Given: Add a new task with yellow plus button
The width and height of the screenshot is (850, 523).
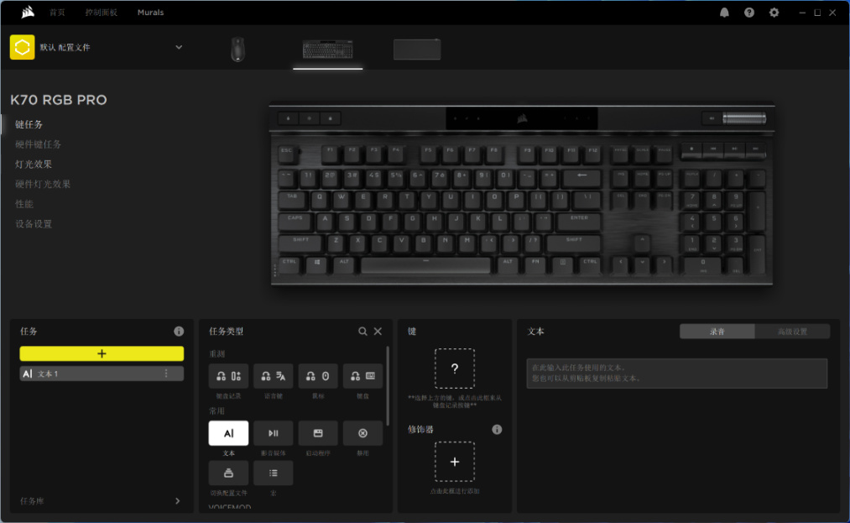Looking at the screenshot, I should 102,353.
